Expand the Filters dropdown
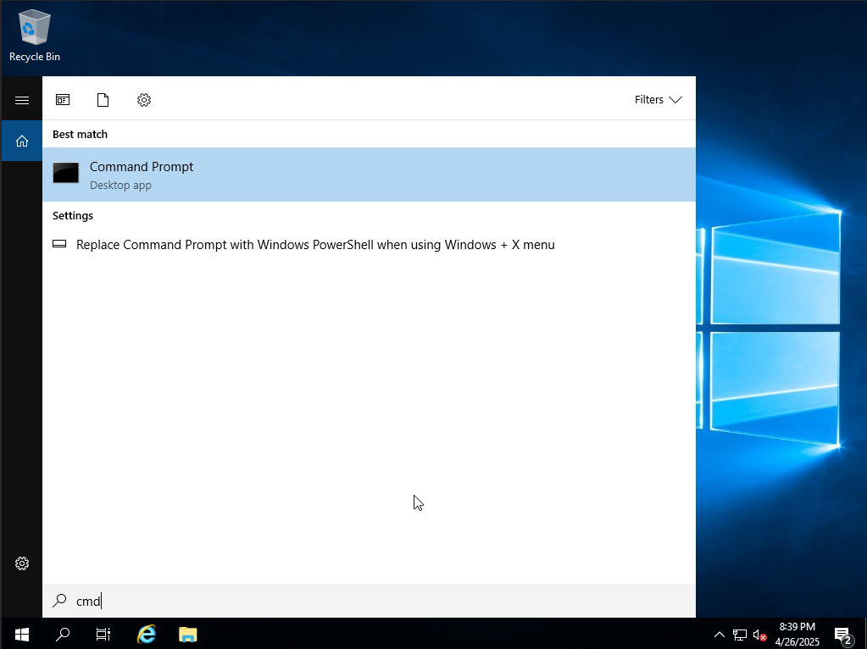Viewport: 867px width, 649px height. pyautogui.click(x=658, y=99)
